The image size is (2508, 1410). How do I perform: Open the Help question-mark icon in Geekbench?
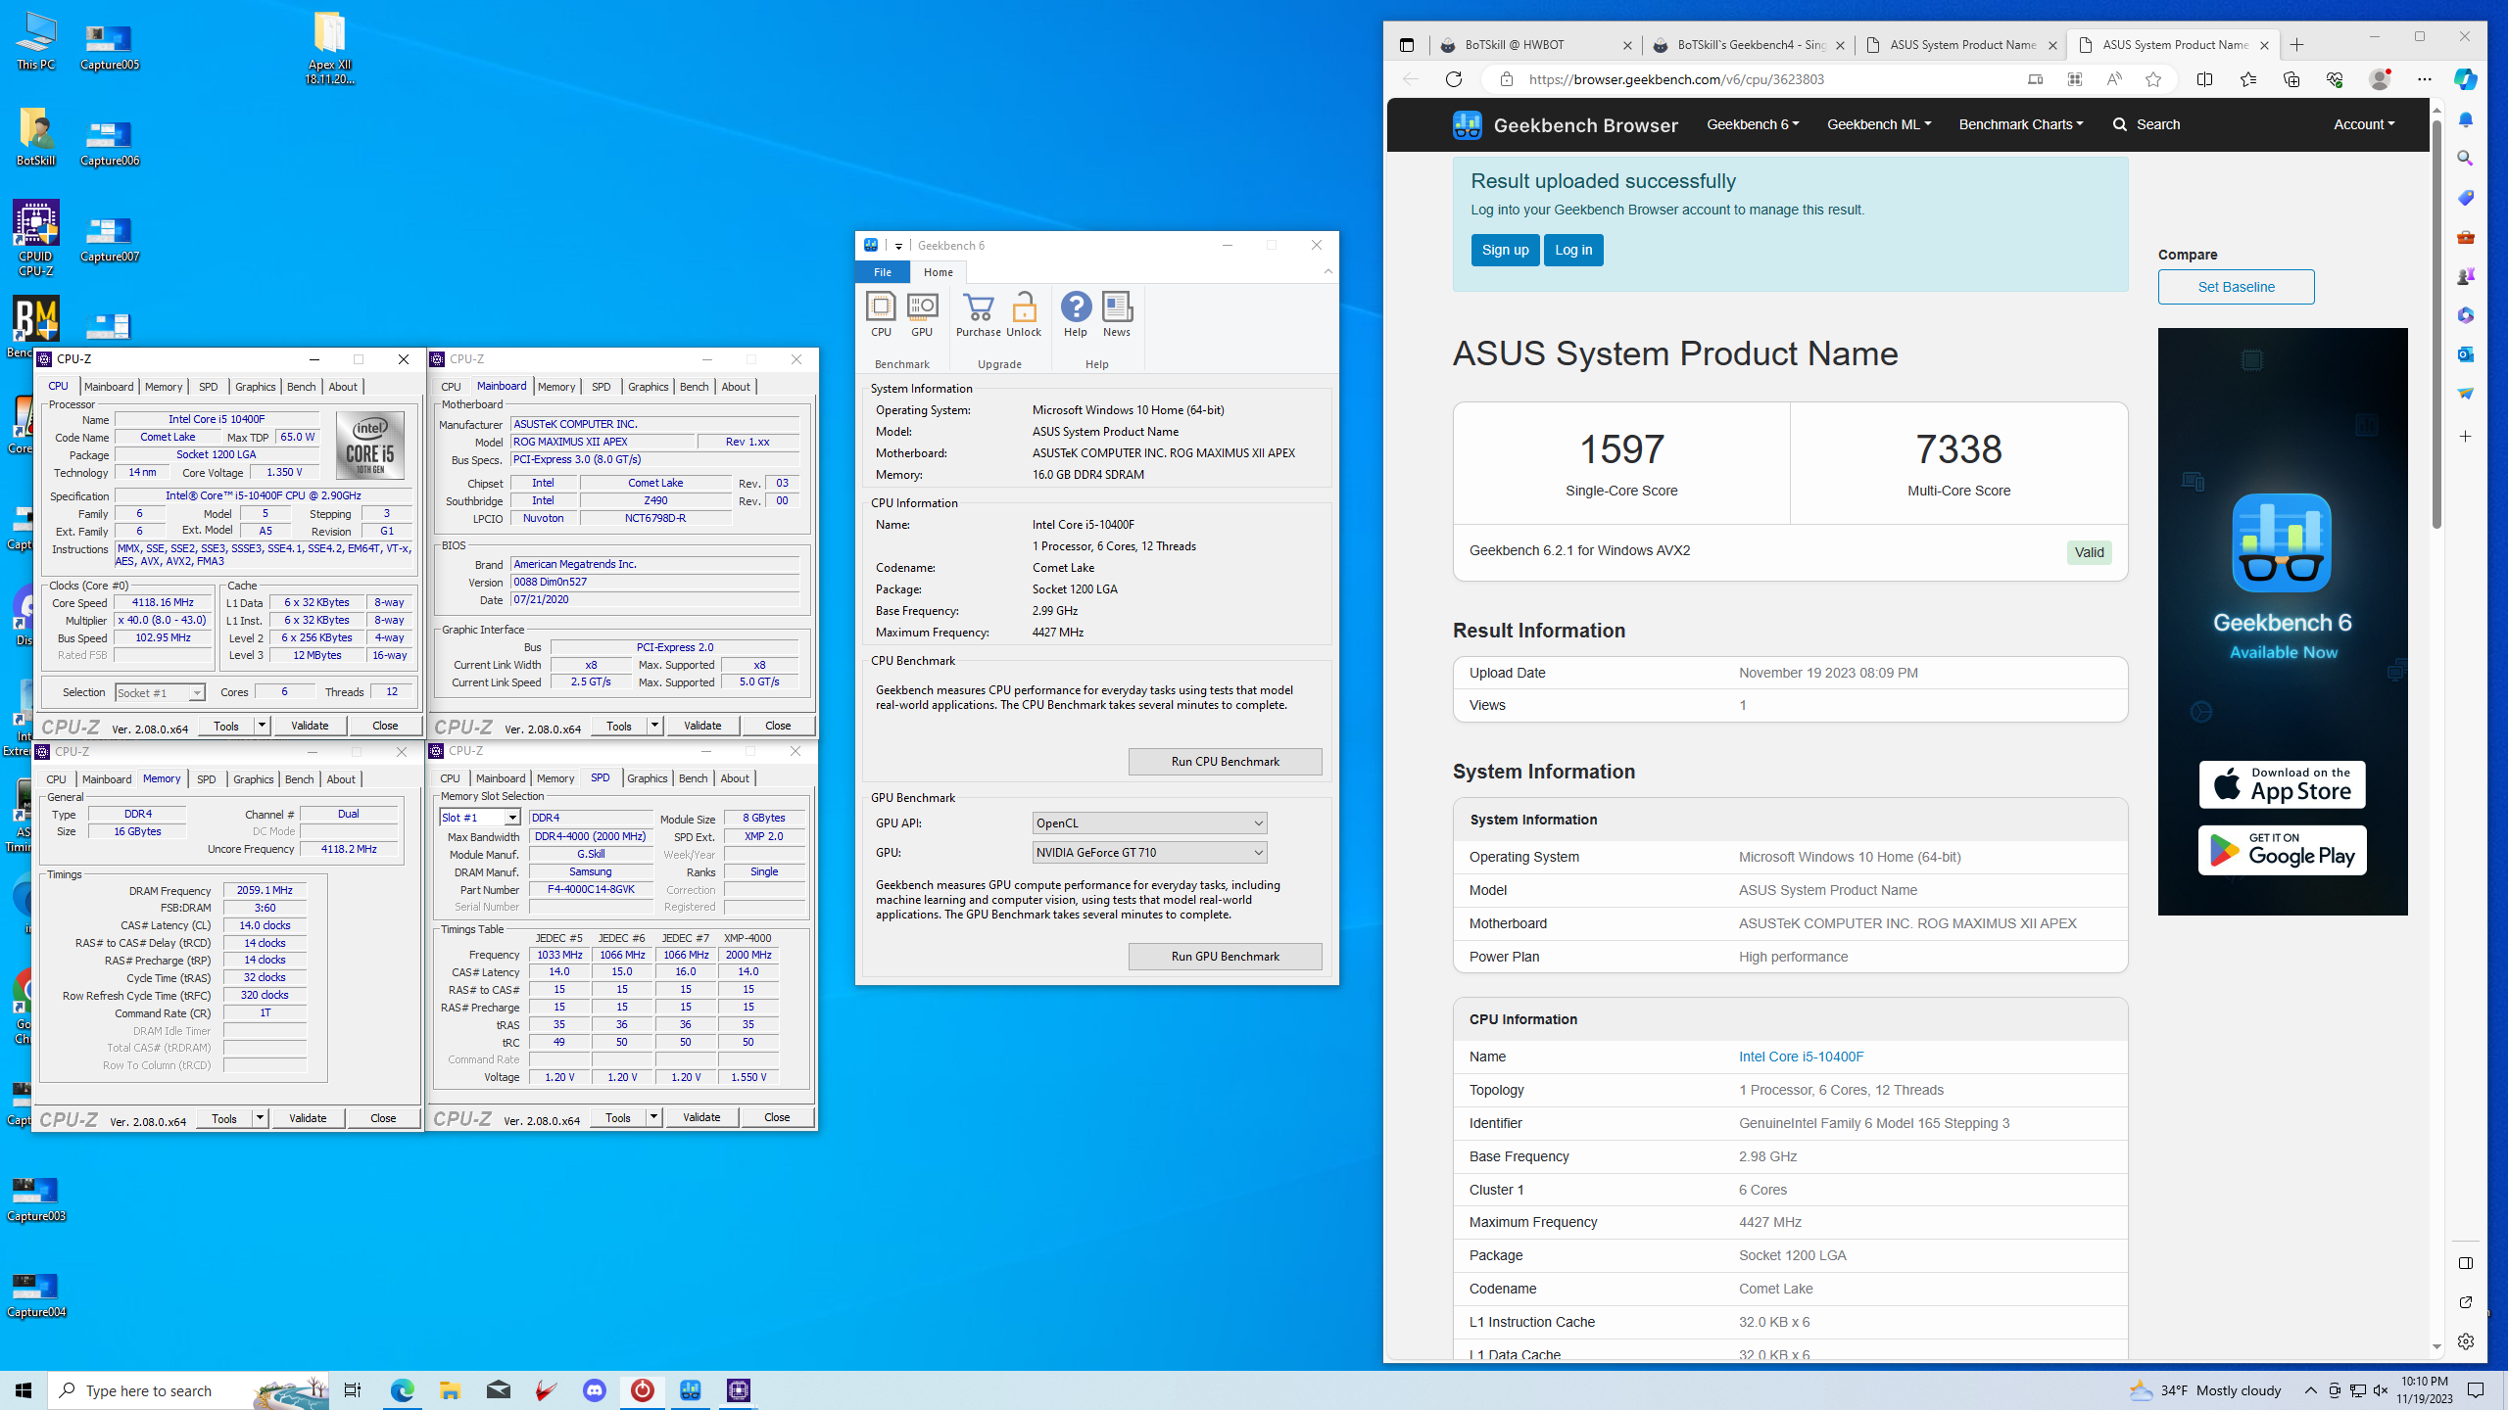[x=1076, y=314]
